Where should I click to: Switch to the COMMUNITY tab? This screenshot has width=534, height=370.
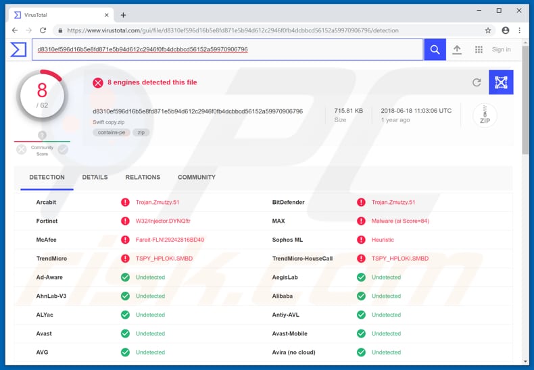click(x=197, y=177)
